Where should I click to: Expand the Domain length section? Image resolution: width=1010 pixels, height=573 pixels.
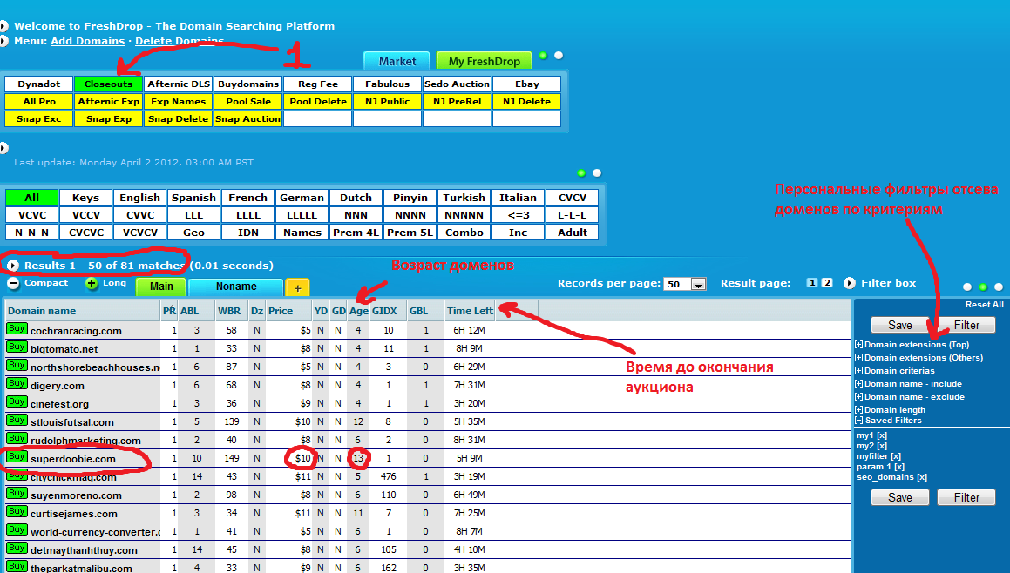(858, 410)
